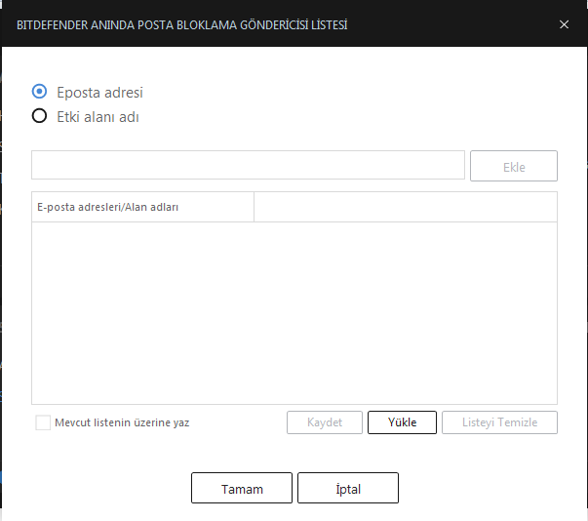Image resolution: width=588 pixels, height=521 pixels.
Task: Focus the address text input field
Action: [x=248, y=166]
